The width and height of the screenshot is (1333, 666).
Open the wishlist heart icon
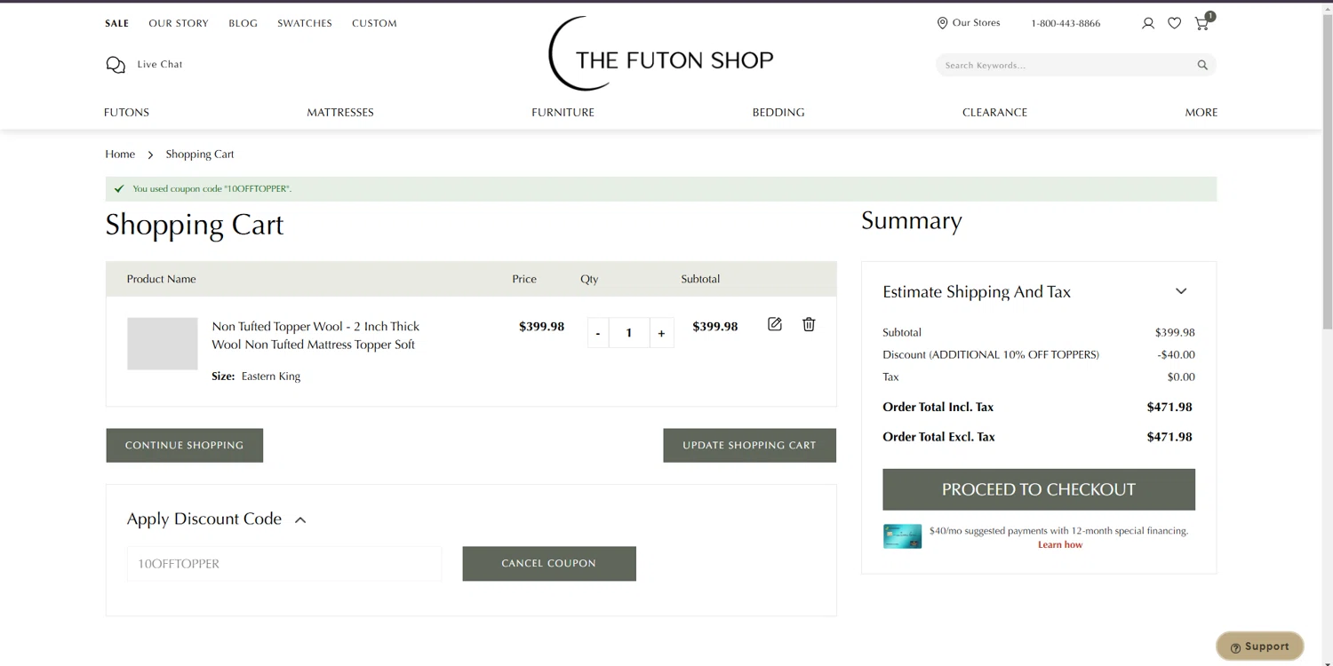[1174, 23]
